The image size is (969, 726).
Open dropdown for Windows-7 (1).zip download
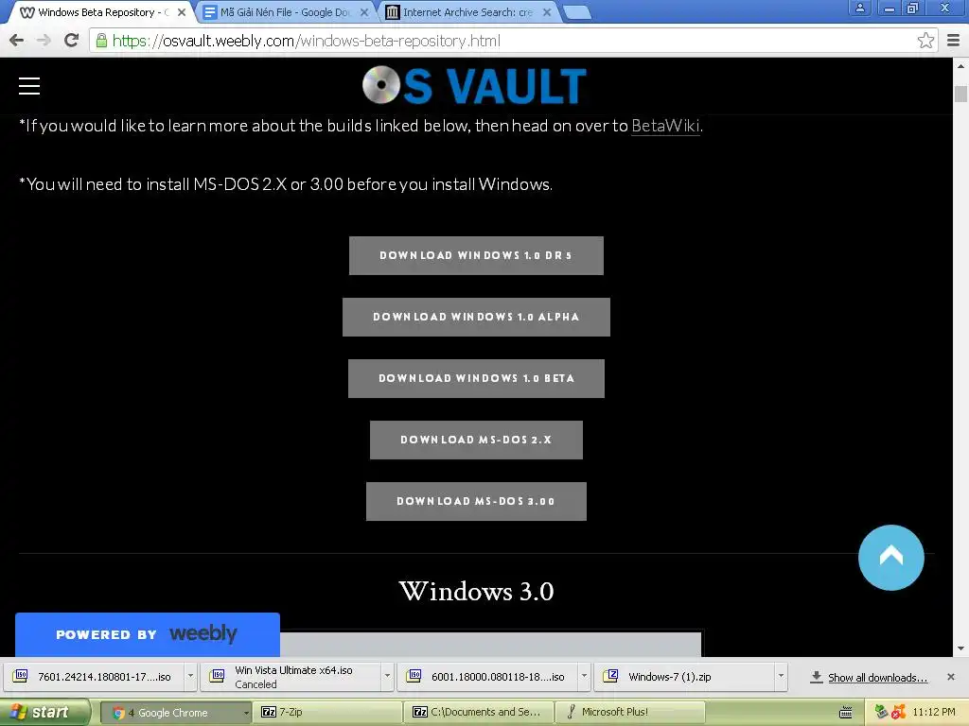pyautogui.click(x=781, y=676)
